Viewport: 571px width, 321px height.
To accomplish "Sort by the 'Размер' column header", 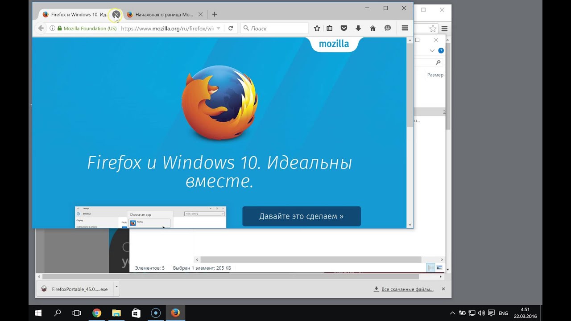I will pos(435,75).
